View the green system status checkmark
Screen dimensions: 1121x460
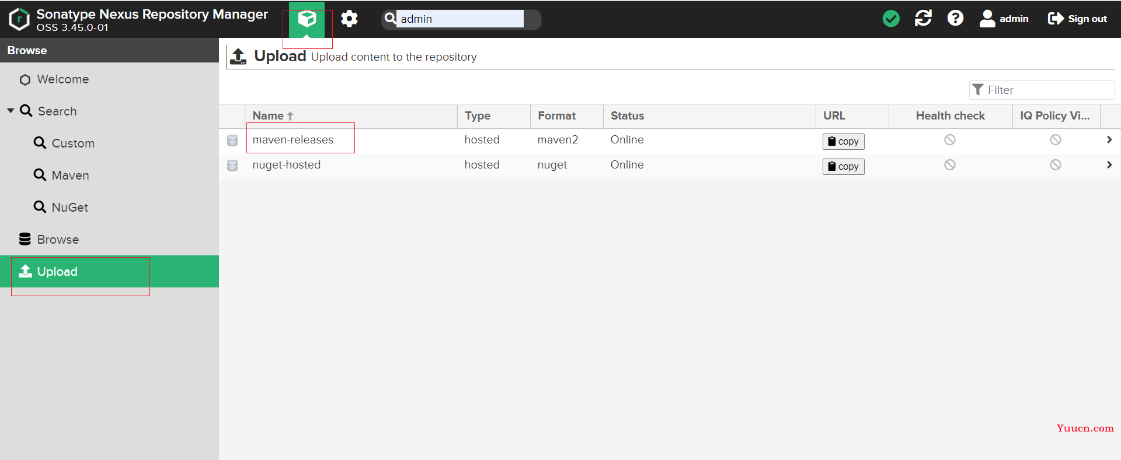click(x=891, y=19)
